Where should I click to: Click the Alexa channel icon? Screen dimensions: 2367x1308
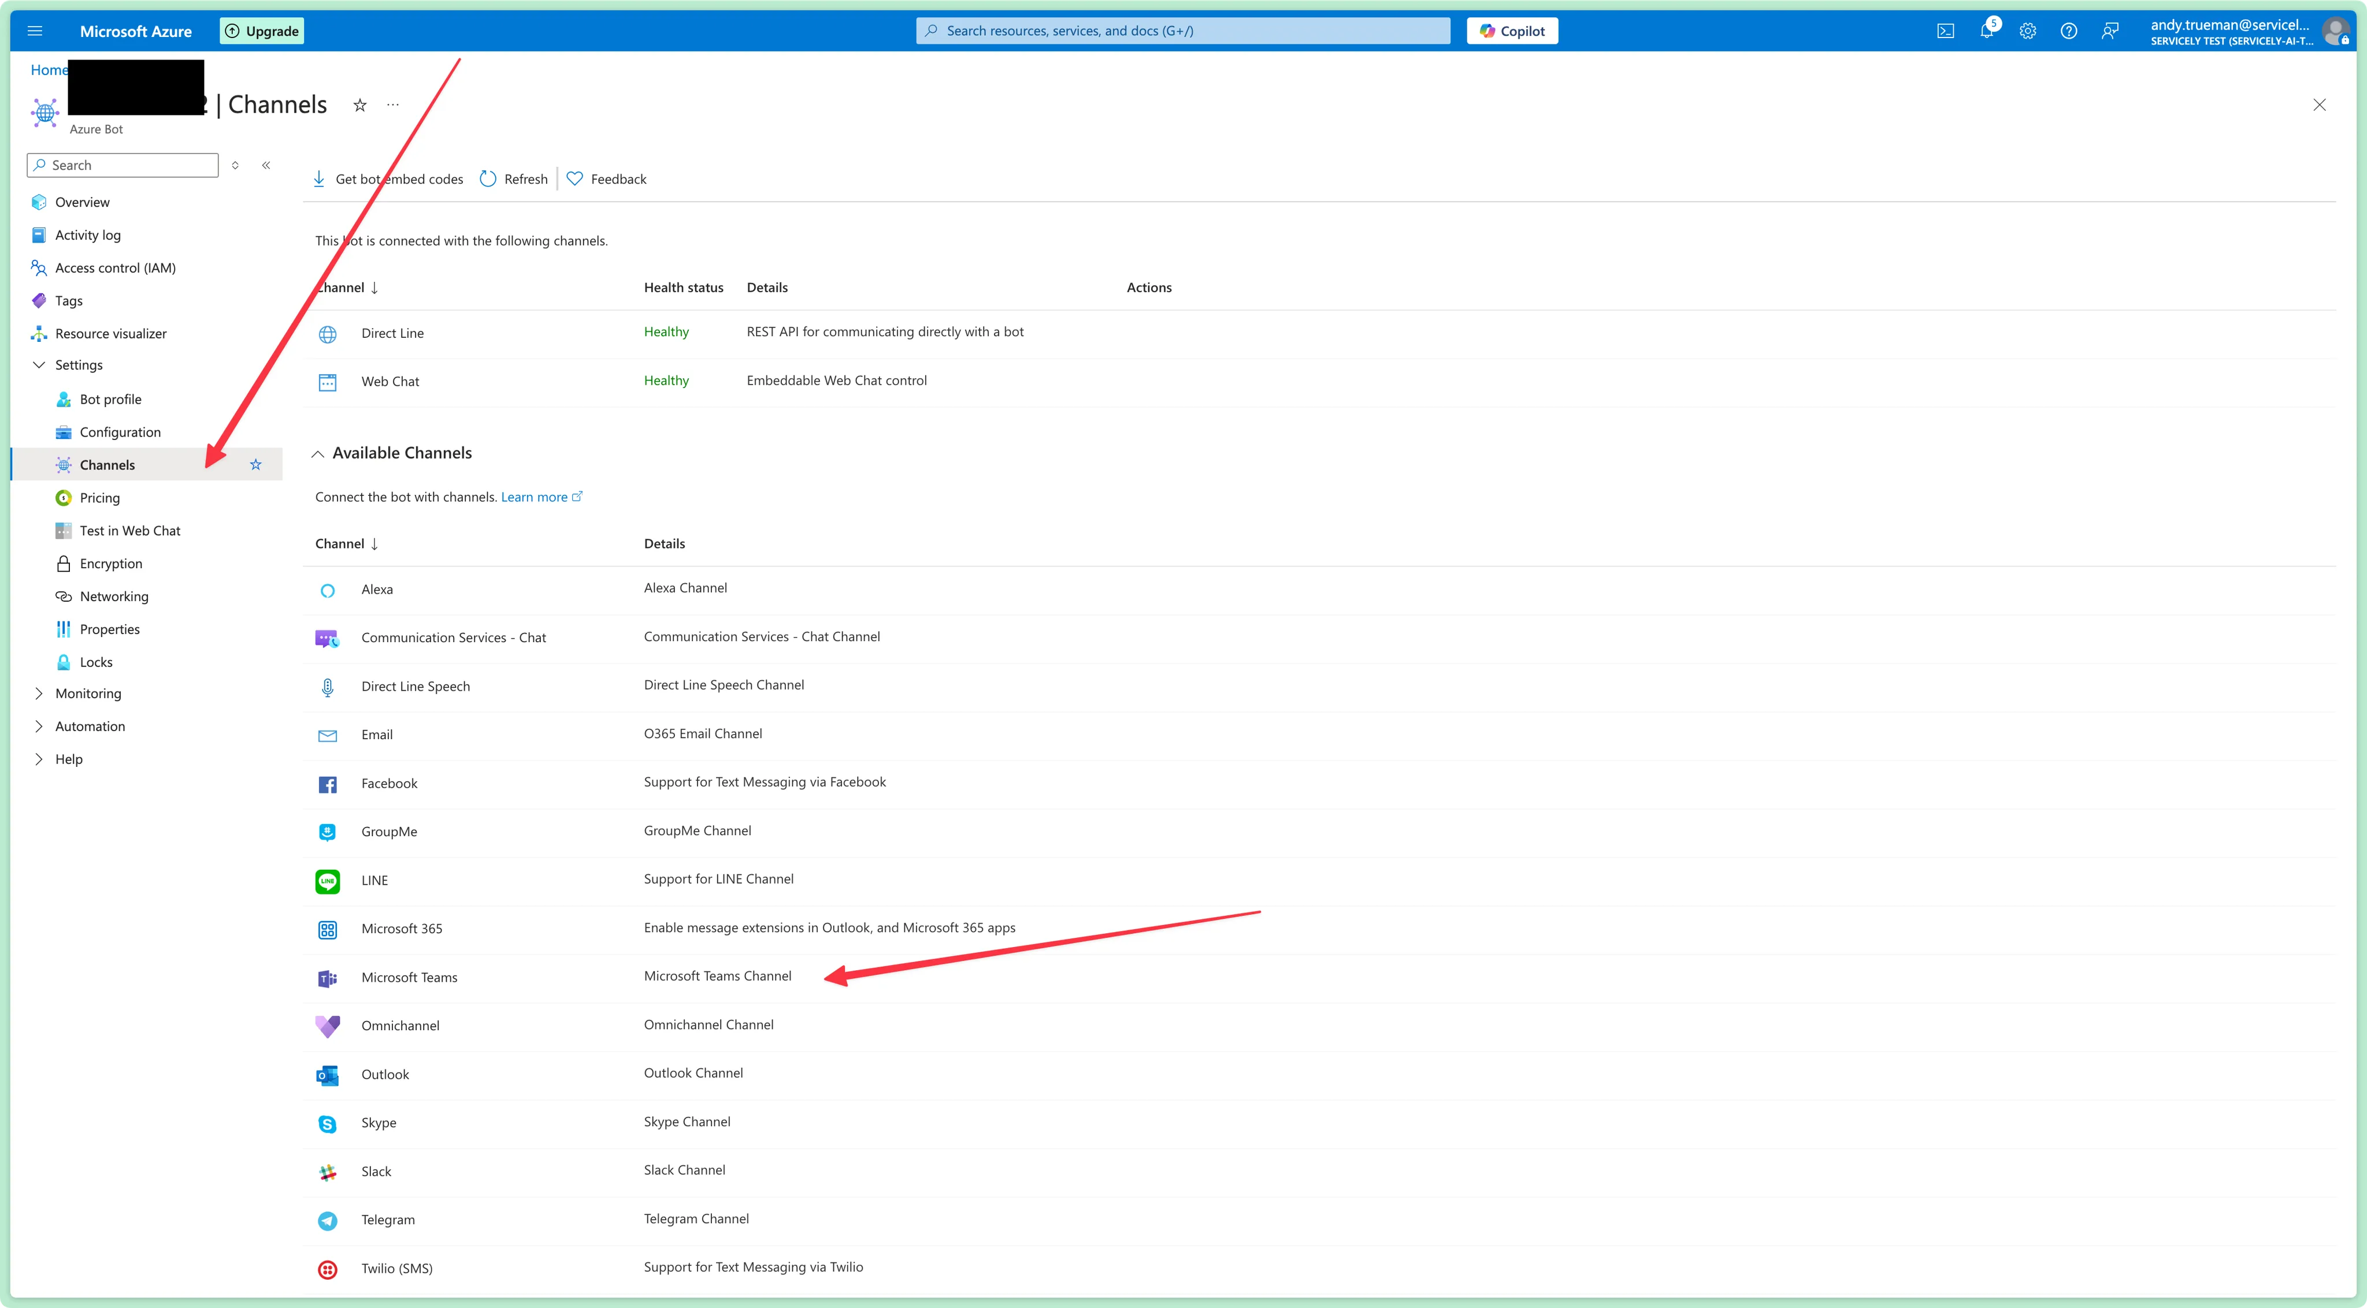327,590
